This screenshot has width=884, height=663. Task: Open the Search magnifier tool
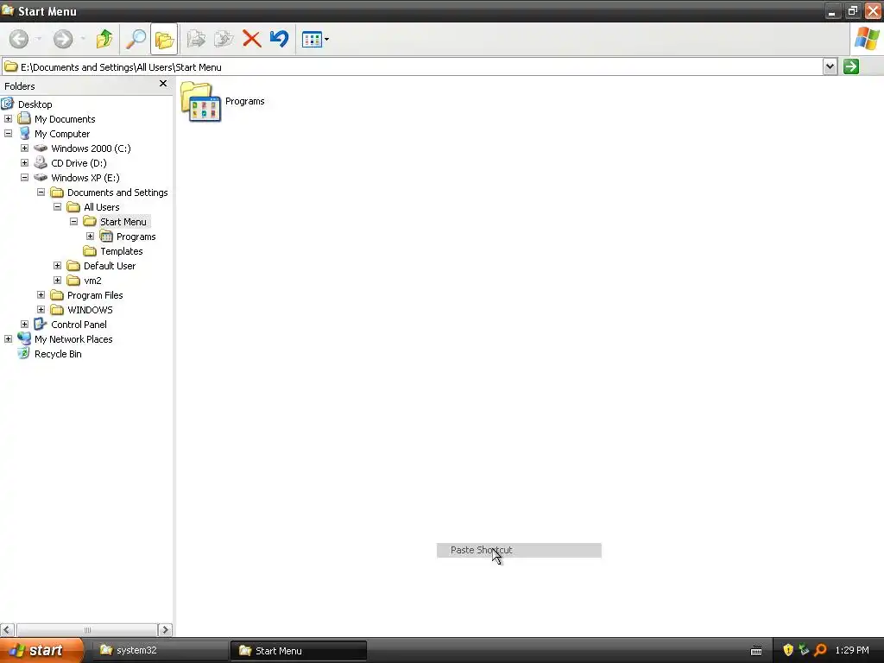click(136, 39)
